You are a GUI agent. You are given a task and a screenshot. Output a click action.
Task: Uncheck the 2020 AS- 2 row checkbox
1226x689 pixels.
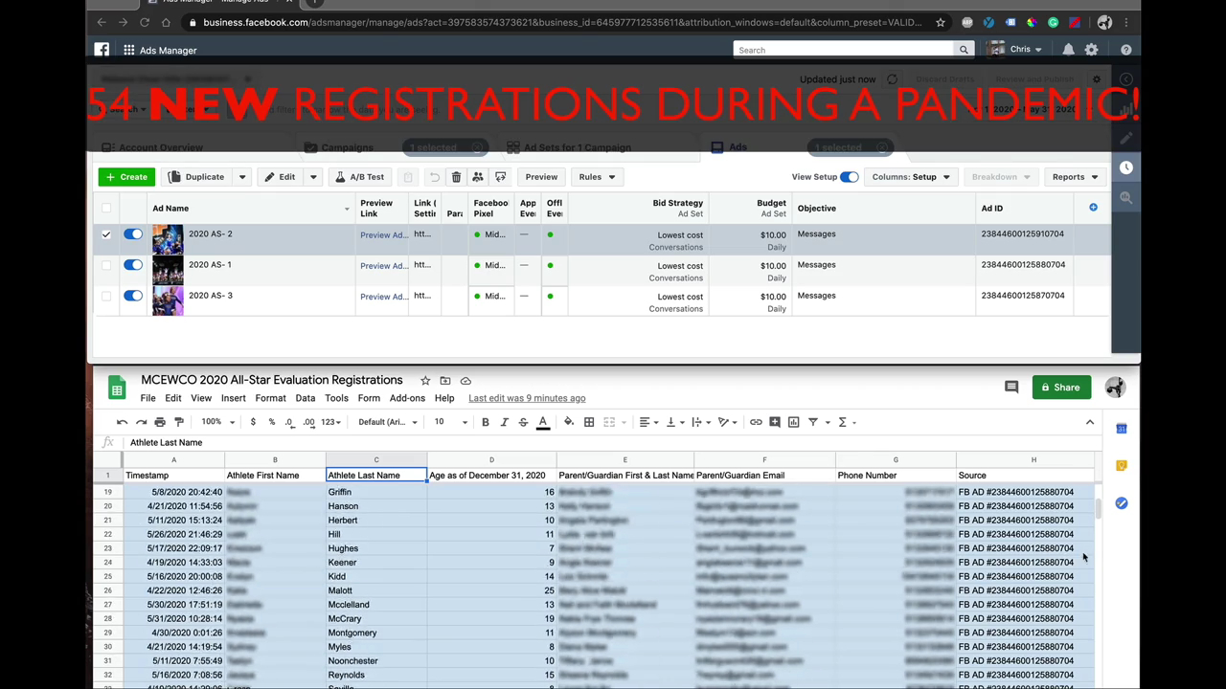point(106,234)
